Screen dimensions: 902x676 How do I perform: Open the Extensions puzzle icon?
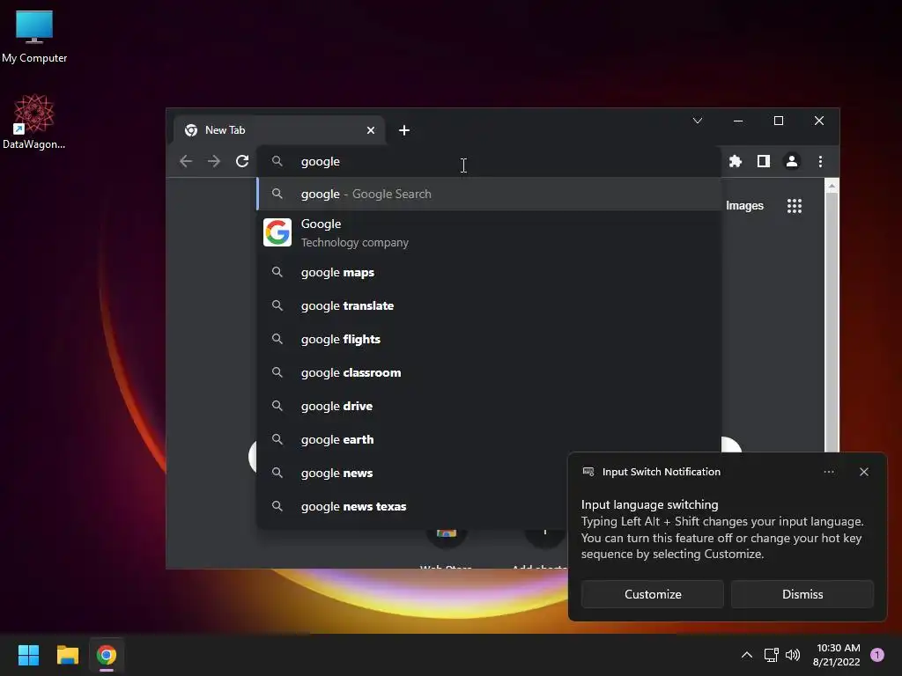click(x=736, y=162)
